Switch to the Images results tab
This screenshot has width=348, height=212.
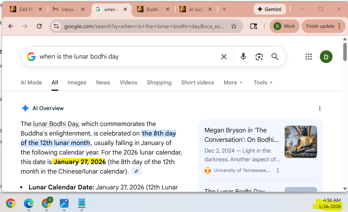77,82
